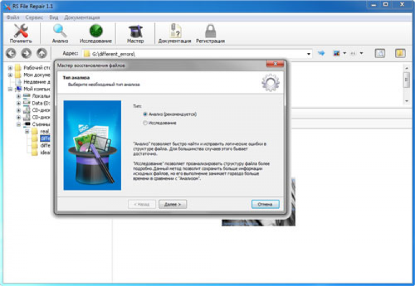Select Рабочий стол in the folder tree
This screenshot has width=415, height=286.
click(37, 68)
